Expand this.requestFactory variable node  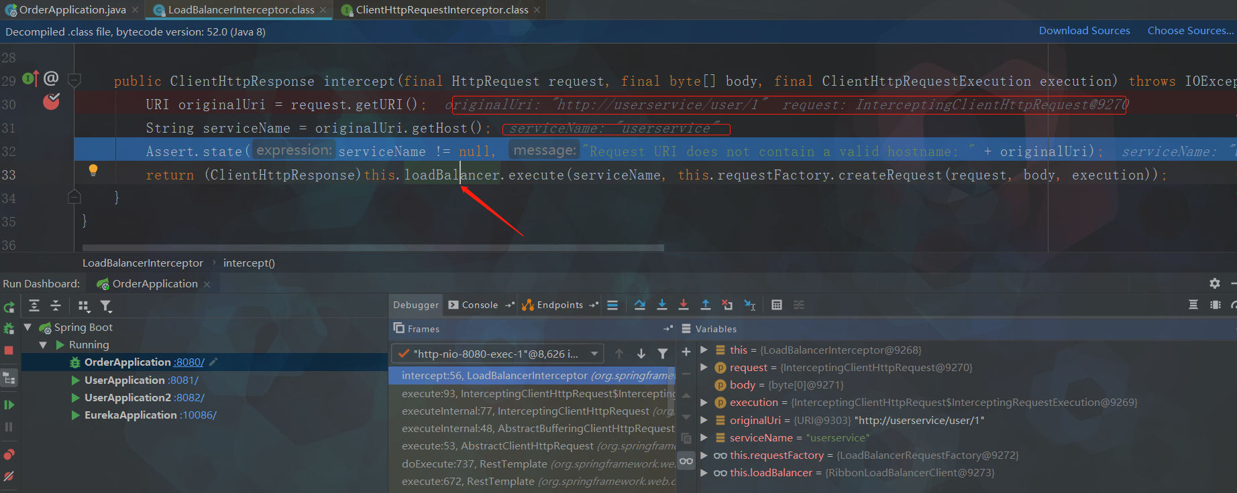coord(704,455)
